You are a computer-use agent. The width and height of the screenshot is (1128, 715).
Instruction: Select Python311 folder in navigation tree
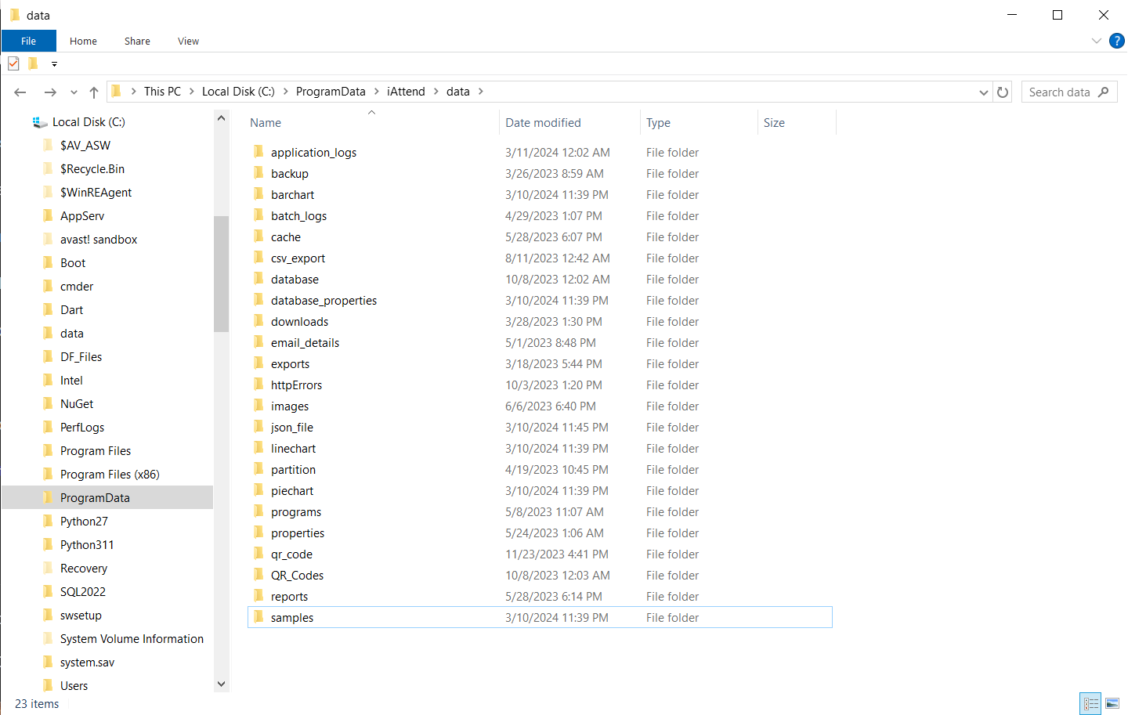point(87,545)
